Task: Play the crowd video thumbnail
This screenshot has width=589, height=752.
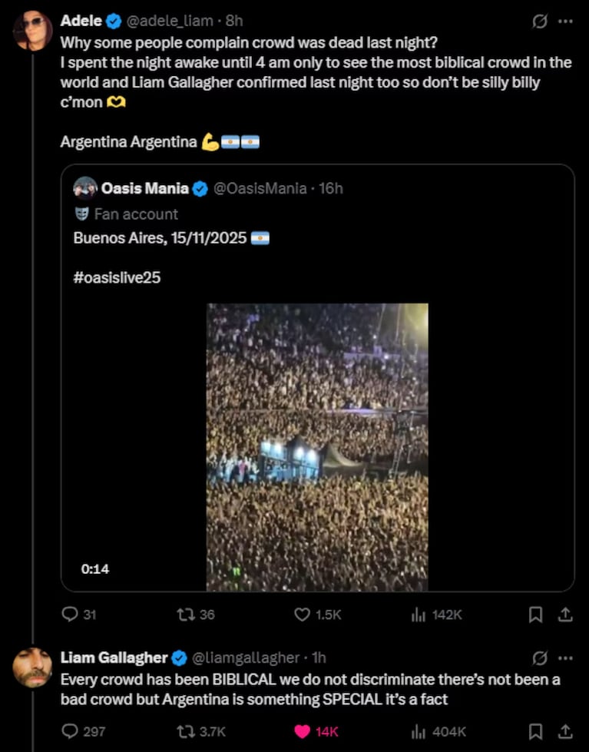Action: (x=316, y=444)
